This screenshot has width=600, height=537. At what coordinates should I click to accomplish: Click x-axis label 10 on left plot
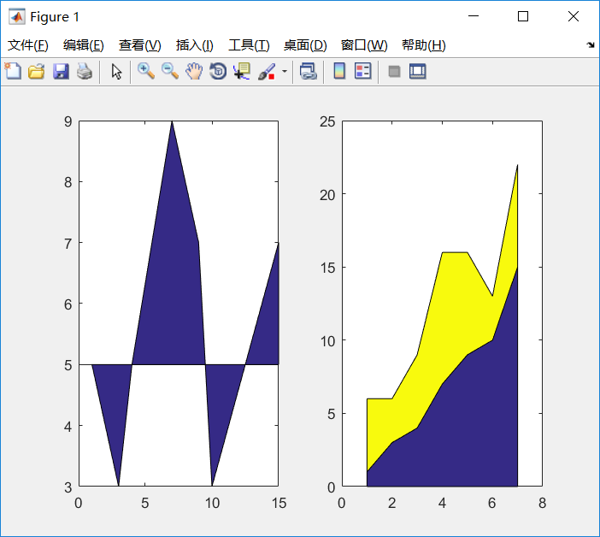(x=212, y=503)
